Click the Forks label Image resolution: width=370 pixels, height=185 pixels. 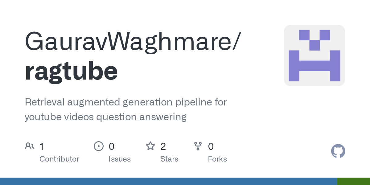pos(217,159)
